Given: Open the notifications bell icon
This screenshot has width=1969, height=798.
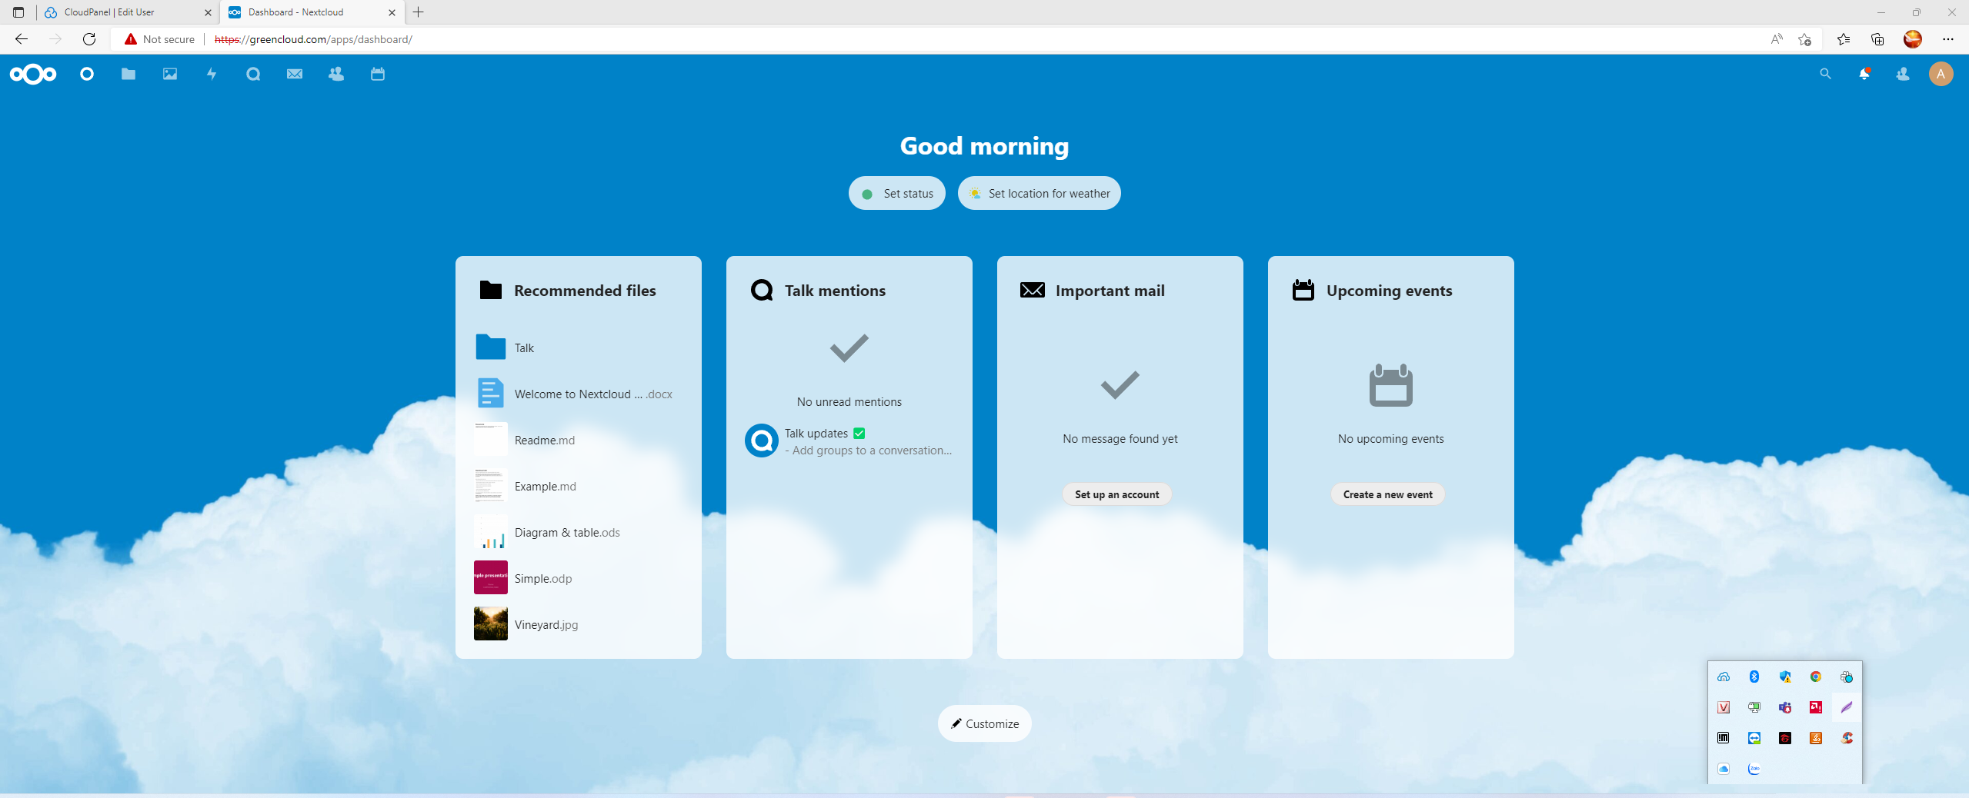Looking at the screenshot, I should [x=1864, y=74].
